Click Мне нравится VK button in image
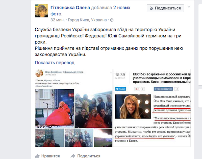This screenshot has height=159, width=202. click(163, 89)
